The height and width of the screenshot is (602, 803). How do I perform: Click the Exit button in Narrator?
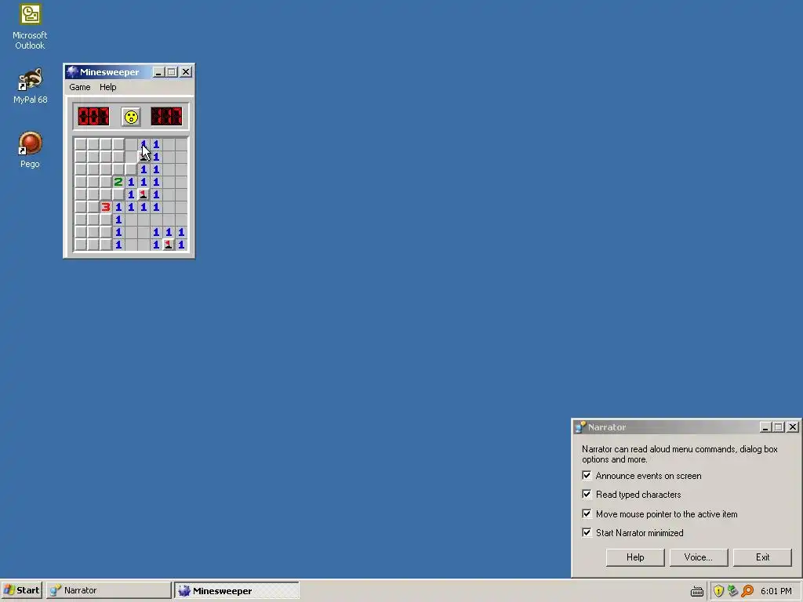(762, 557)
